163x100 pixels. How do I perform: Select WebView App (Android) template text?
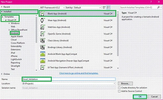(59, 27)
